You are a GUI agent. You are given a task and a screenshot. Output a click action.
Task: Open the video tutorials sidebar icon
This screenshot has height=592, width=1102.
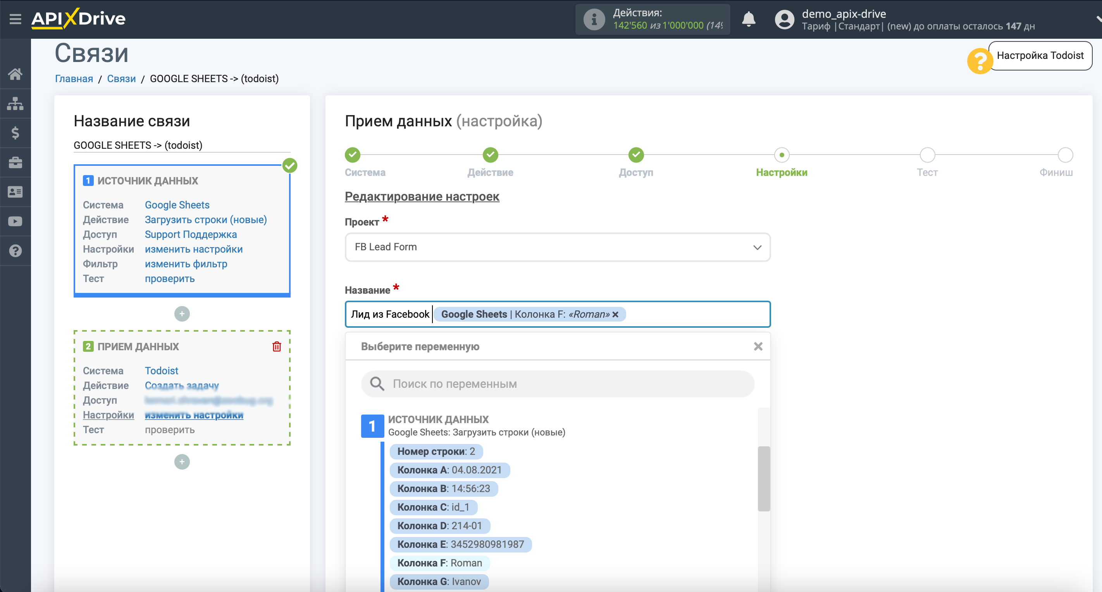pos(15,222)
